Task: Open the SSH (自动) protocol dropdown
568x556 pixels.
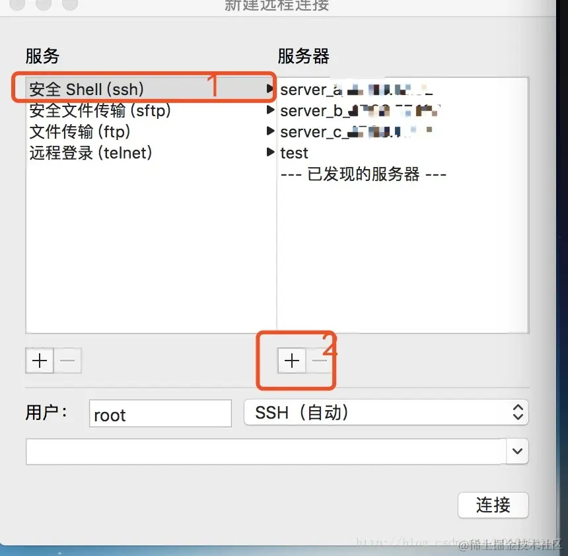Action: point(386,412)
